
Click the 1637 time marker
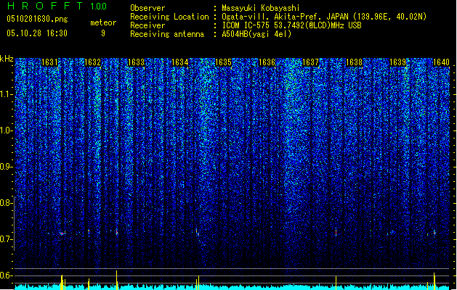[x=311, y=62]
